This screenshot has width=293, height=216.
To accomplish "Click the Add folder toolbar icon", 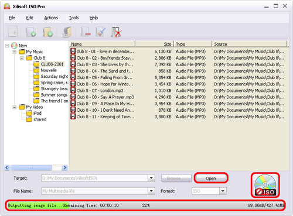I will (48, 32).
